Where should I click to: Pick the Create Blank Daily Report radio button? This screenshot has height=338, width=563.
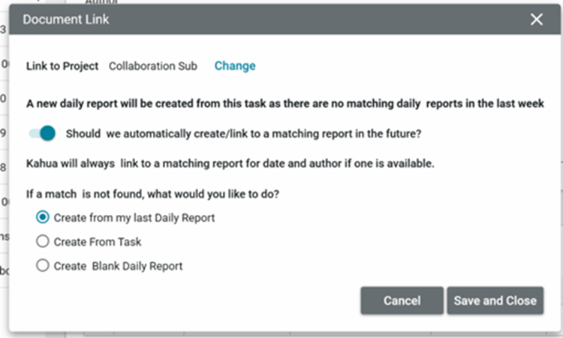43,266
